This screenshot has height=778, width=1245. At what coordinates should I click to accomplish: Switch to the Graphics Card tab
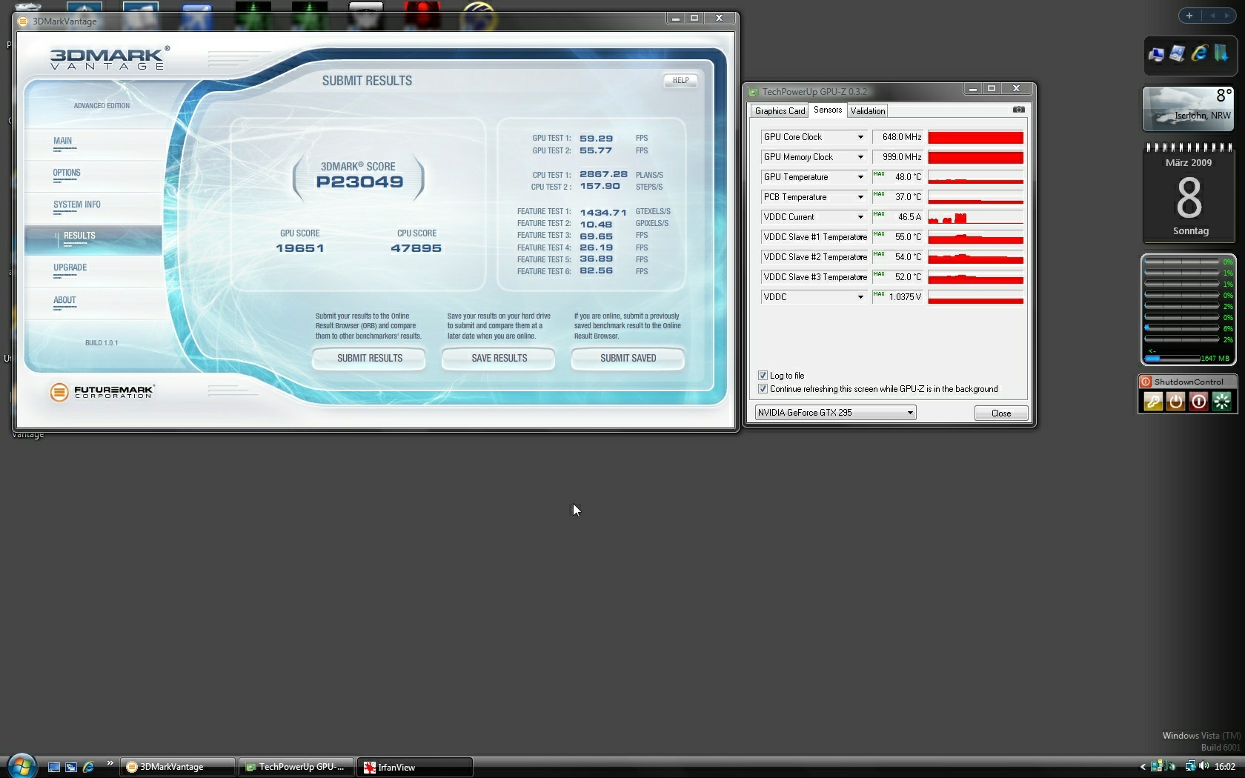[780, 111]
